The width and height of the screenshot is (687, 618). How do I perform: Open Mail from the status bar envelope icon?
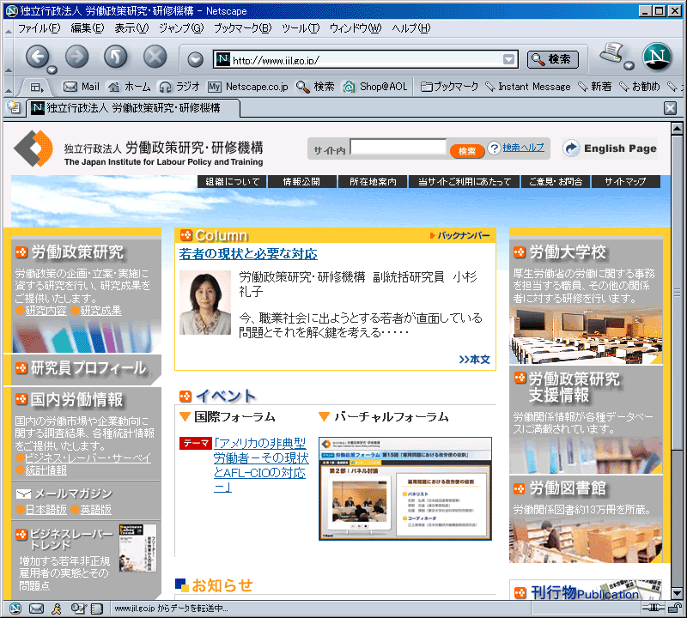[36, 609]
